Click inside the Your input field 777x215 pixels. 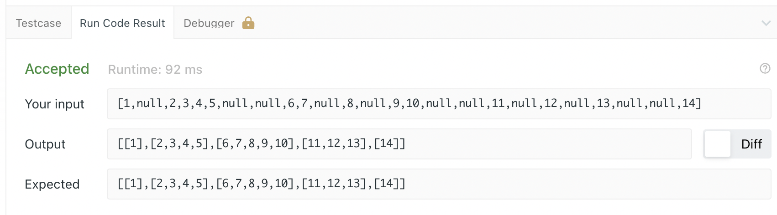[x=439, y=104]
